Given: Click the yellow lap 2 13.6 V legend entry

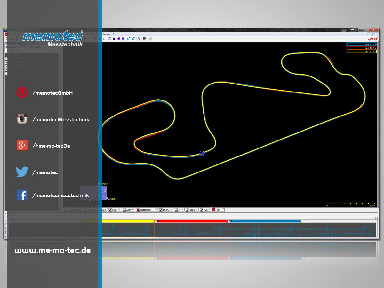Looking at the screenshot, I should point(362,51).
